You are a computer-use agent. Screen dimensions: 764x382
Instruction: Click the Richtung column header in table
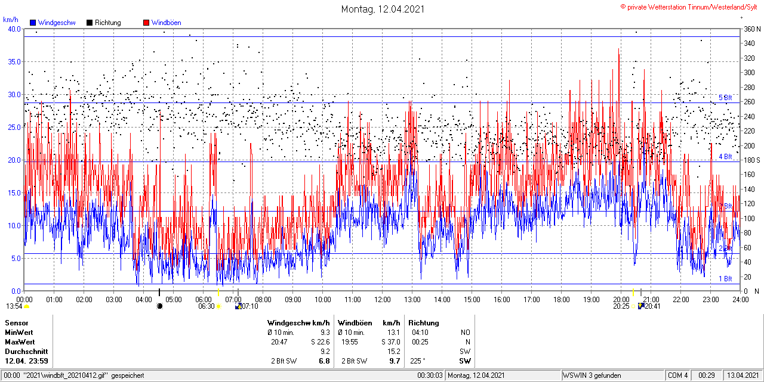click(424, 323)
